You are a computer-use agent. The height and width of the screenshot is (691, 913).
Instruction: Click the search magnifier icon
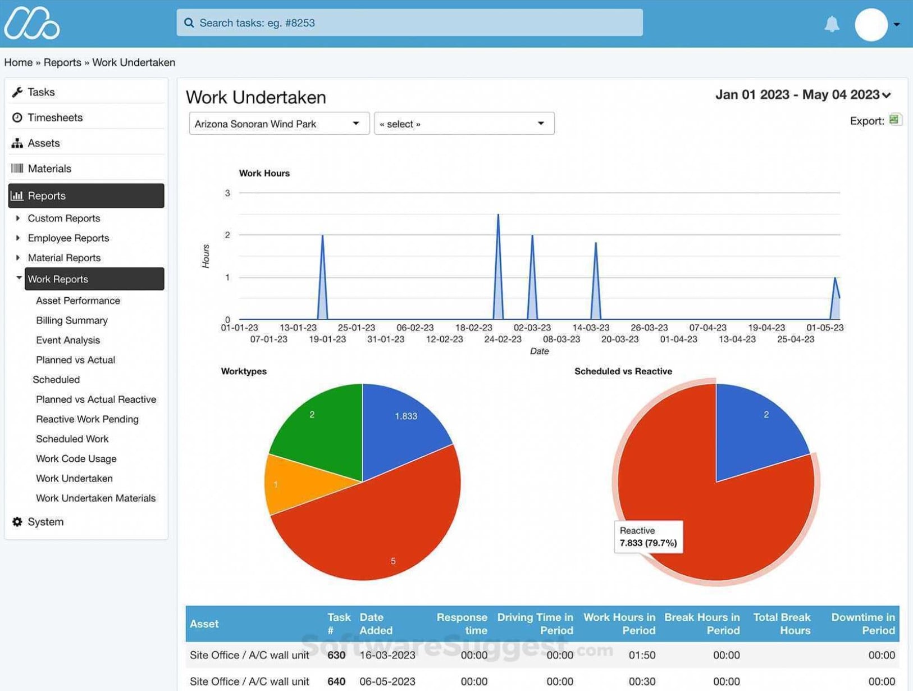click(189, 22)
